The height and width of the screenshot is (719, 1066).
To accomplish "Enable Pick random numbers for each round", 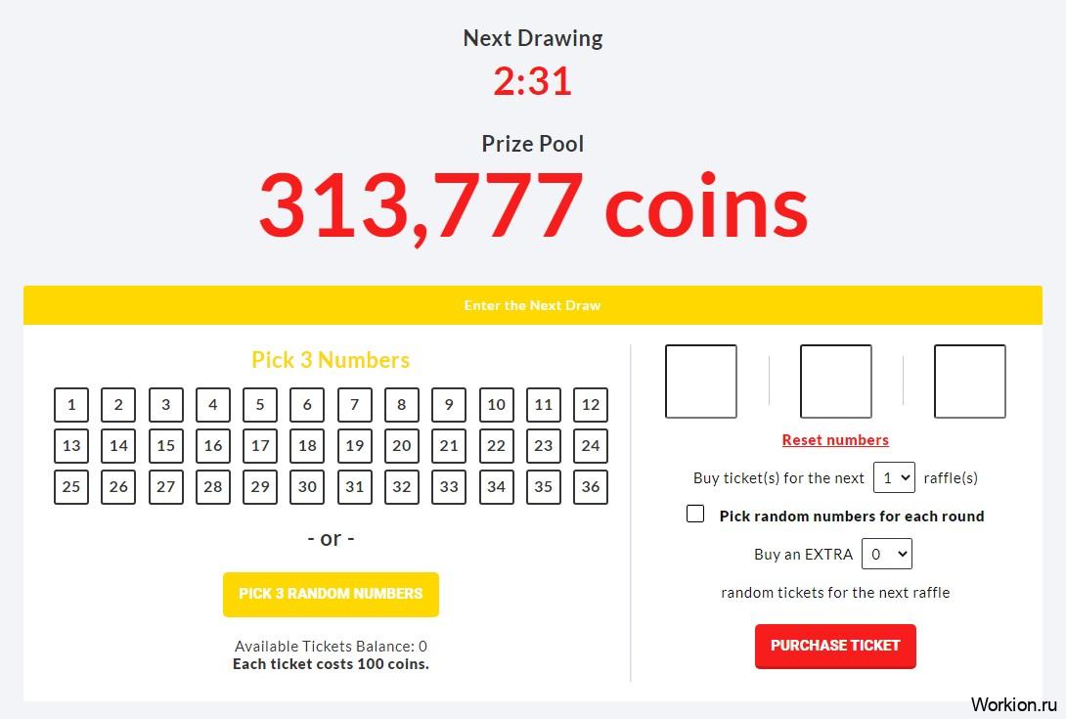I will click(694, 514).
